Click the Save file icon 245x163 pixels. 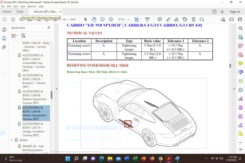(x=5, y=19)
